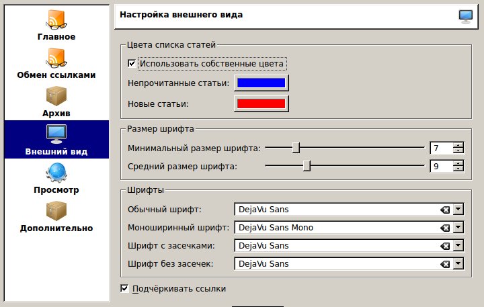Click the Средний размер шрифта slider handle

(x=307, y=166)
